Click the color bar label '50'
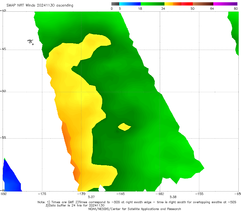The image size is (241, 211). (192, 8)
